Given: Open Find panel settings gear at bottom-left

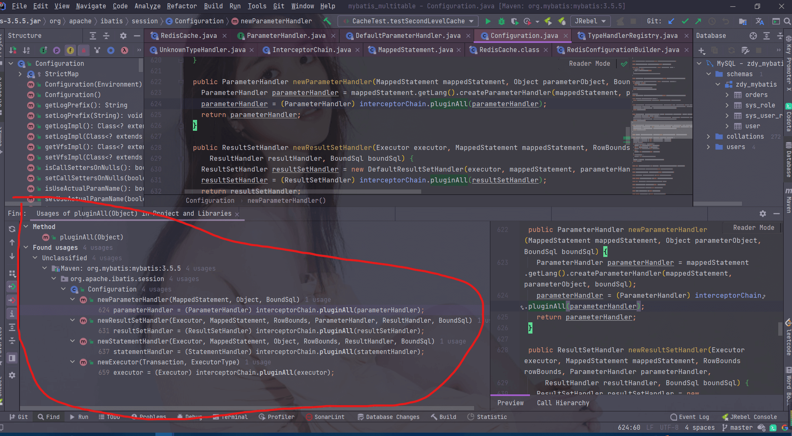Looking at the screenshot, I should click(x=12, y=375).
